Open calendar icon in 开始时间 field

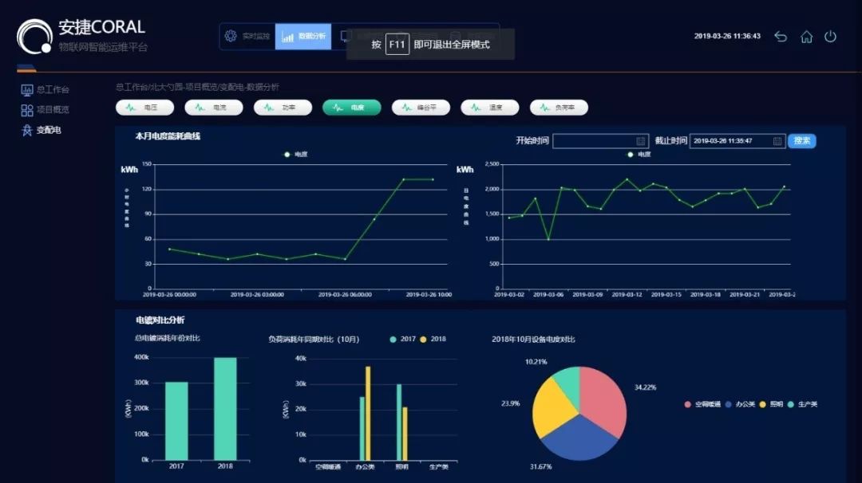(640, 141)
